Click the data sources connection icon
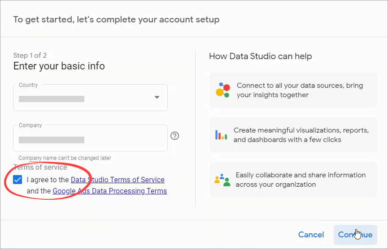Image resolution: width=388 pixels, height=249 pixels. 223,90
